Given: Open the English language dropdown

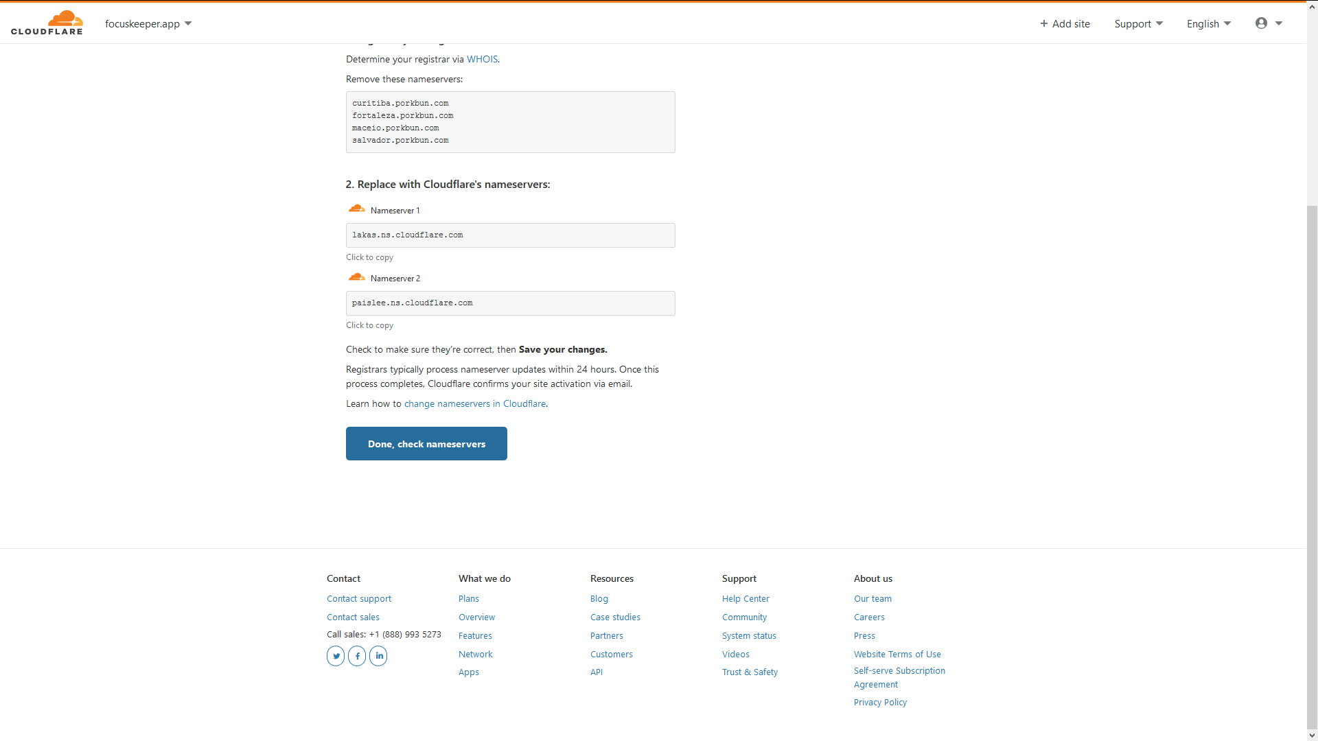Looking at the screenshot, I should click(x=1208, y=23).
